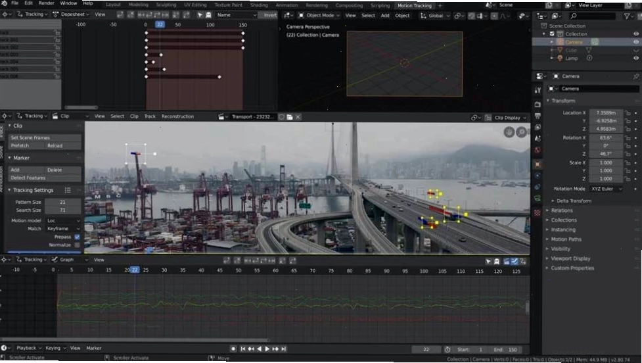Unlink the Transport clip with the X icon
The width and height of the screenshot is (642, 363).
point(298,117)
